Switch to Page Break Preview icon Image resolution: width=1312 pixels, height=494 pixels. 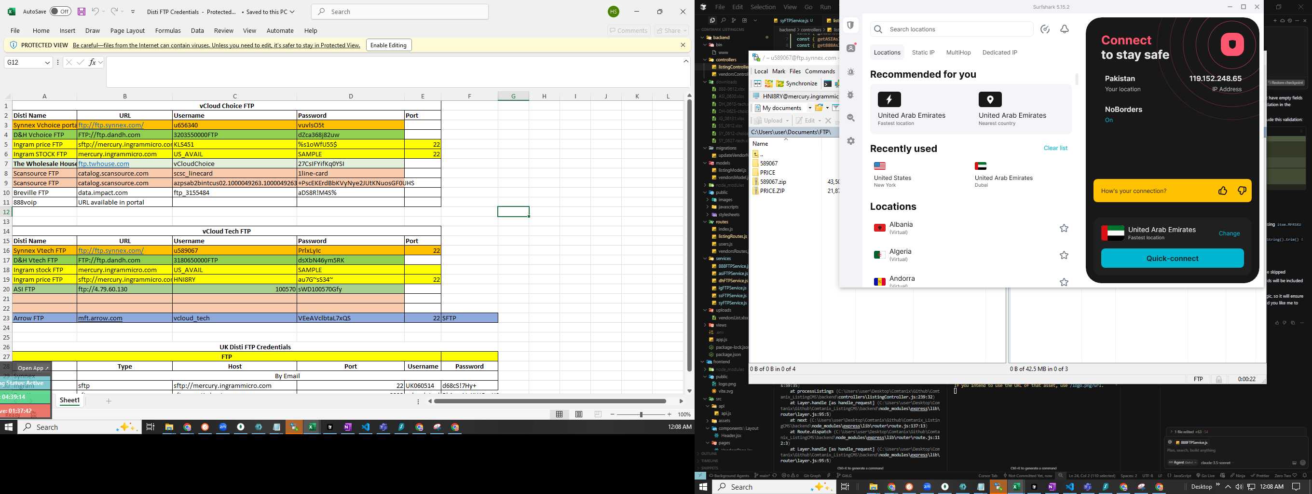[x=598, y=414]
